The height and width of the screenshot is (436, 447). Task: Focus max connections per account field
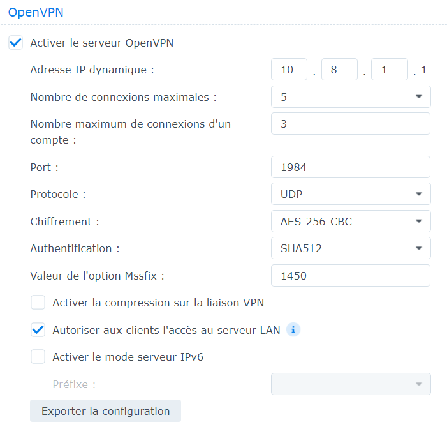point(351,124)
